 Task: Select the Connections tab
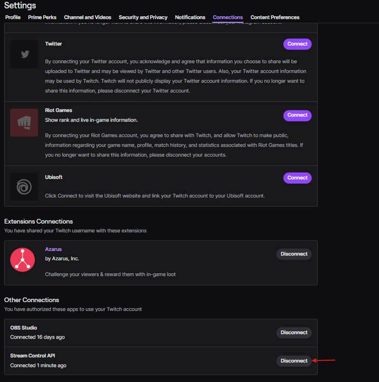(228, 17)
